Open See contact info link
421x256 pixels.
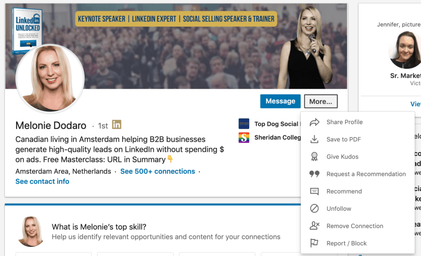(42, 181)
